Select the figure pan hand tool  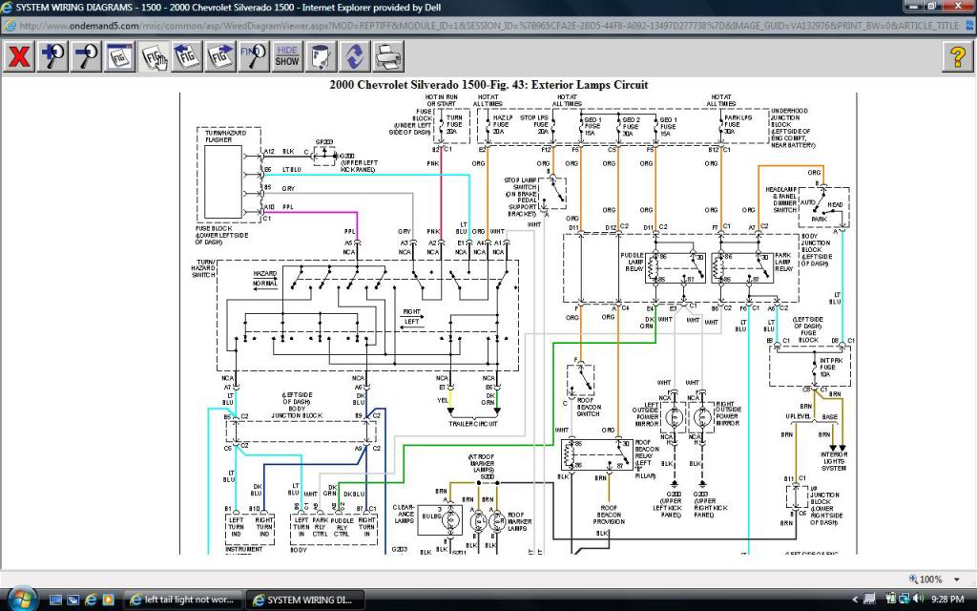point(155,55)
